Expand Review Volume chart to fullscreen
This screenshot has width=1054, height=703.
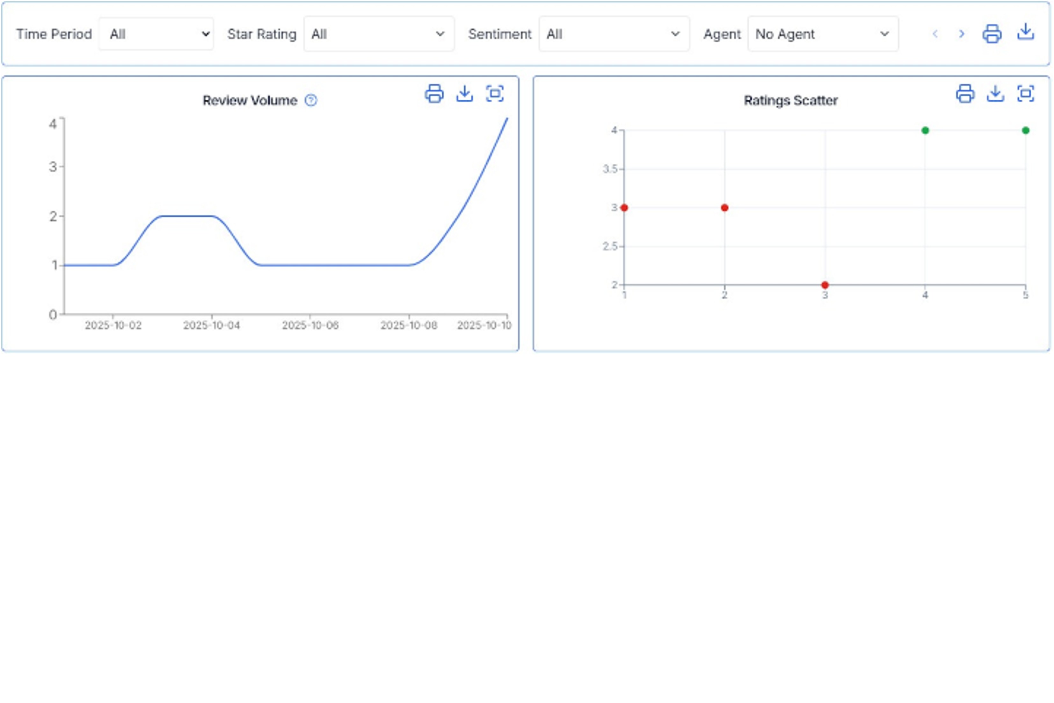(x=494, y=94)
